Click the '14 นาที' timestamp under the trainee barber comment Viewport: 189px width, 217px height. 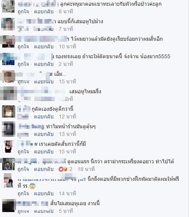coord(67,193)
